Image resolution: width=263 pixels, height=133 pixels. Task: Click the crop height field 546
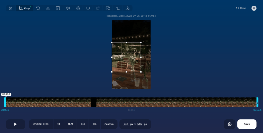click(x=139, y=124)
